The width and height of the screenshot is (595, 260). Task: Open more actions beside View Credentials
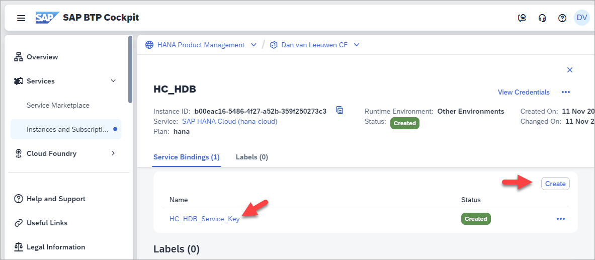pyautogui.click(x=566, y=92)
